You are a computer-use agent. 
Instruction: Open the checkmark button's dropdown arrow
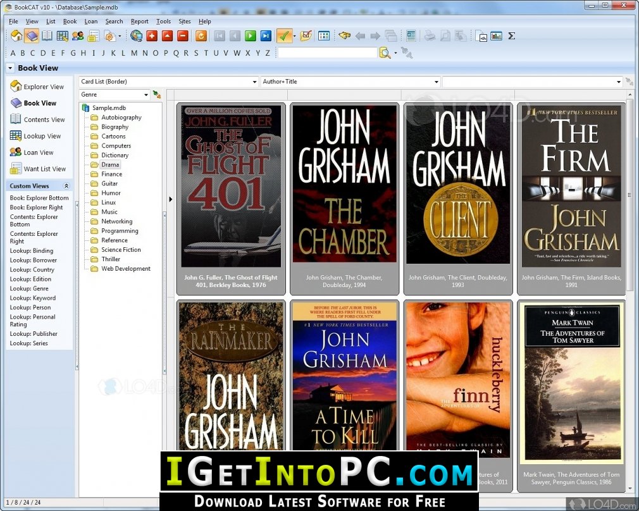(295, 36)
